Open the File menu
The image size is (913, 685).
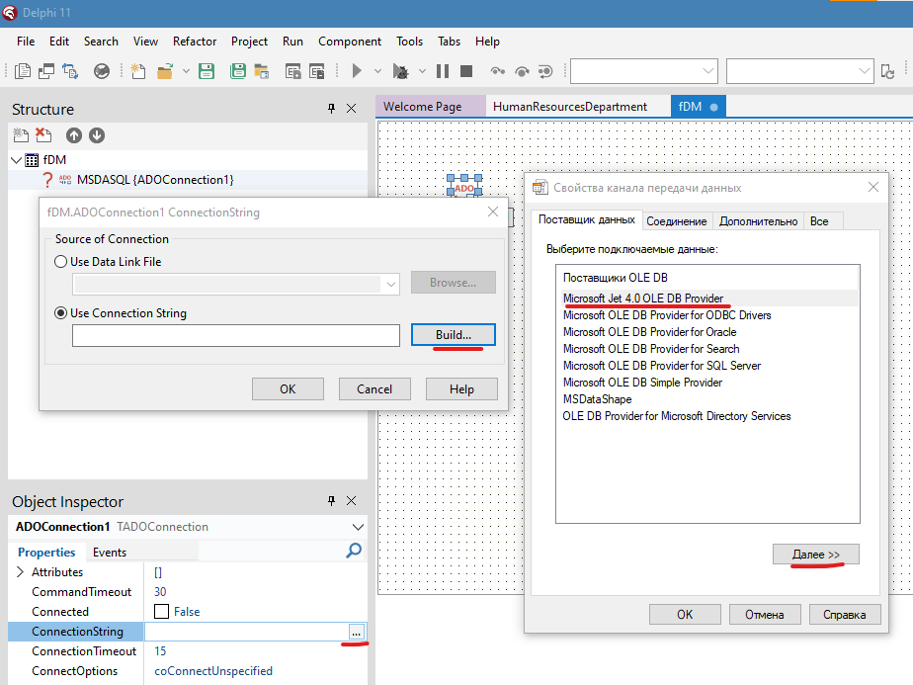[x=26, y=42]
